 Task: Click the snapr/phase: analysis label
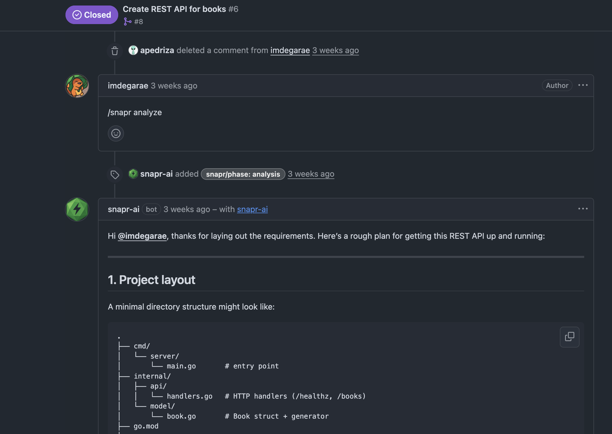coord(243,174)
